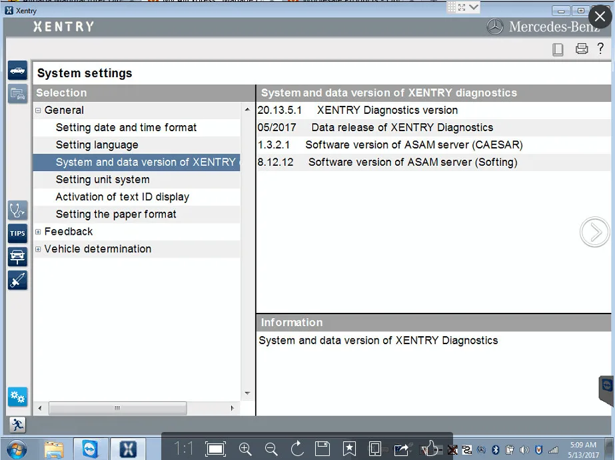
Task: Click the fullscreen expand icon at top
Action: point(462,7)
